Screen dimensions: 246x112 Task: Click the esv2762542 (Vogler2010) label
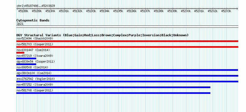tap(36, 79)
